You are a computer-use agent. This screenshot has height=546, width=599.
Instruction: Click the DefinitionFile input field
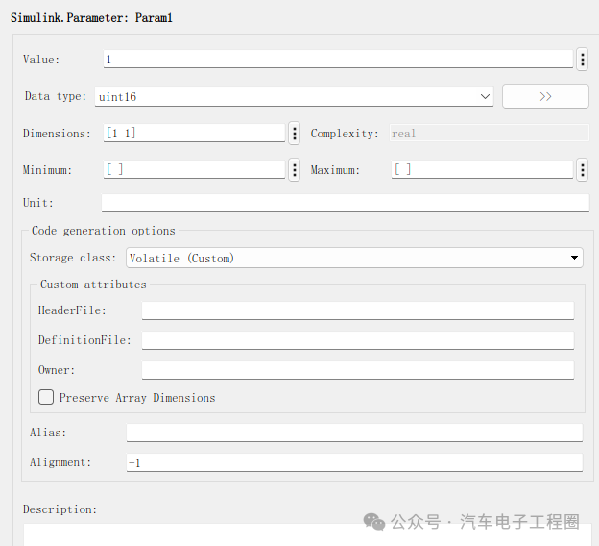click(x=358, y=340)
